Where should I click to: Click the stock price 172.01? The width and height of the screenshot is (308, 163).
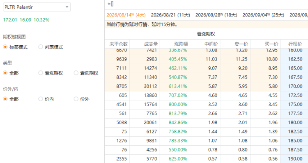click(10, 20)
